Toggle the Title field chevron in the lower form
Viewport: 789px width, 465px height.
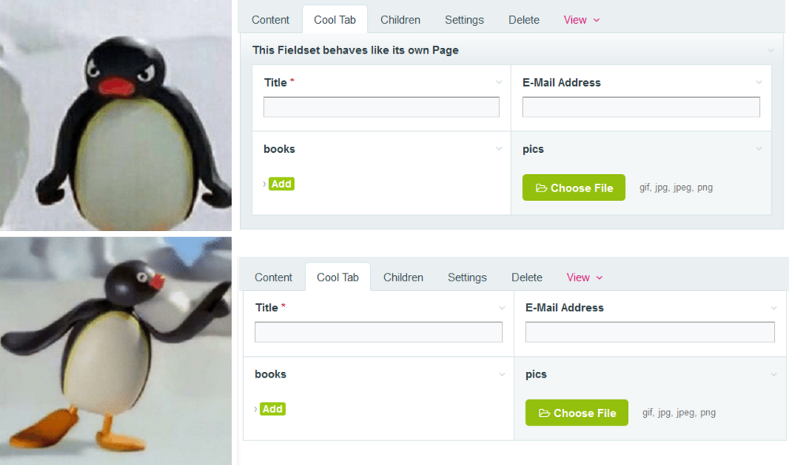pos(502,308)
